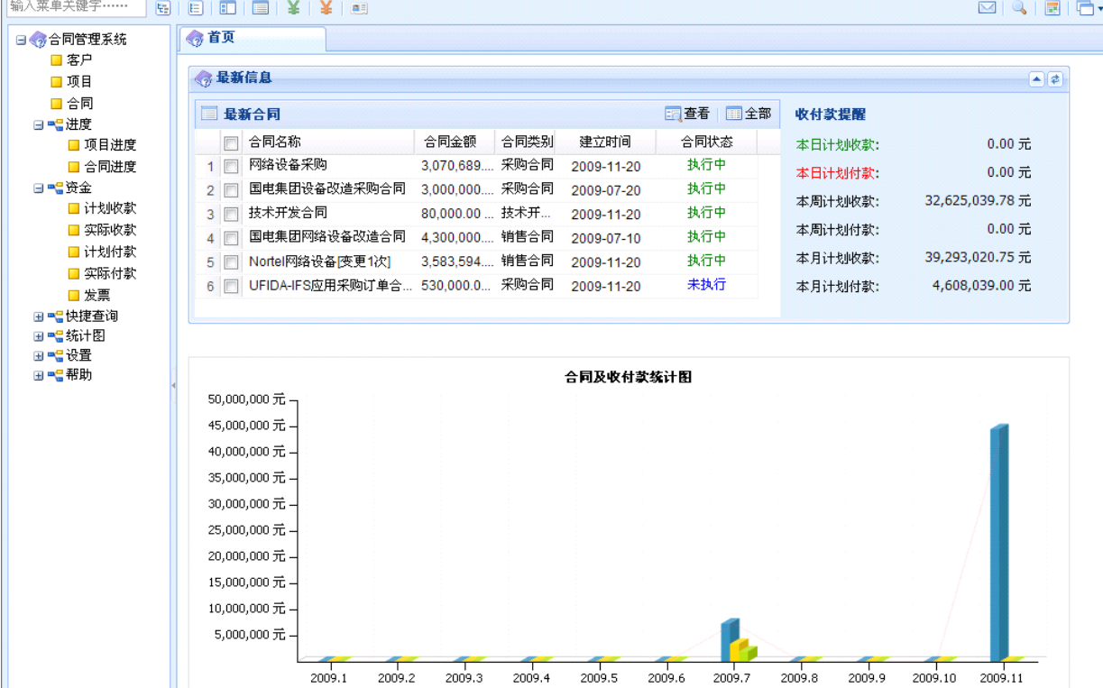The width and height of the screenshot is (1103, 688).
Task: Collapse the 进度 tree branch
Action: pos(39,125)
